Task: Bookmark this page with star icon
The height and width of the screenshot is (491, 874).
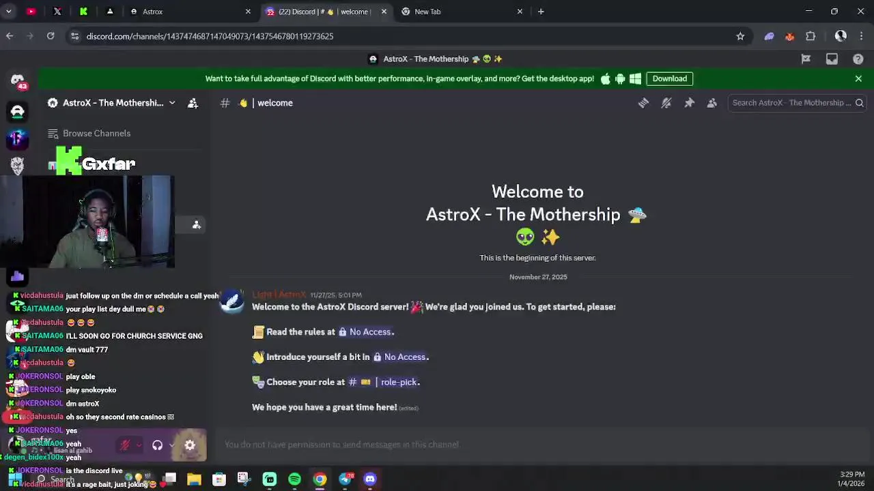Action: click(x=740, y=36)
